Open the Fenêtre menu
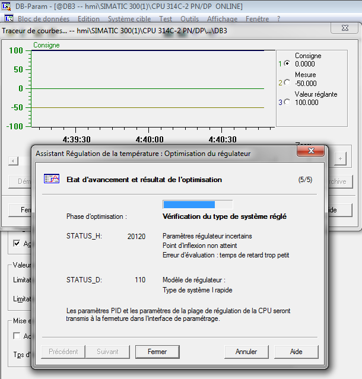The height and width of the screenshot is (379, 362). pos(257,19)
